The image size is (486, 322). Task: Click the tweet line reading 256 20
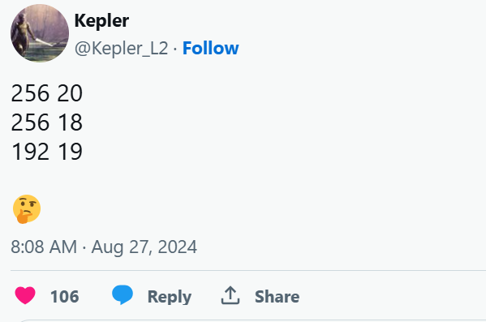(x=47, y=93)
